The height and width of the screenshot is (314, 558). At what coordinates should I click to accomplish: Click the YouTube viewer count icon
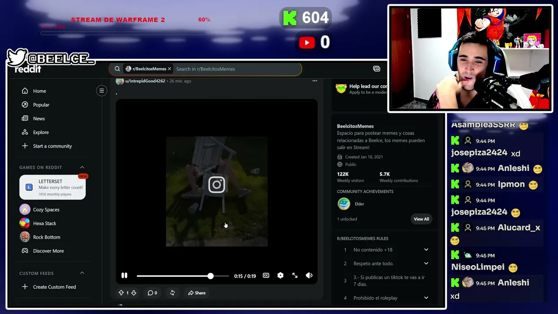[307, 42]
